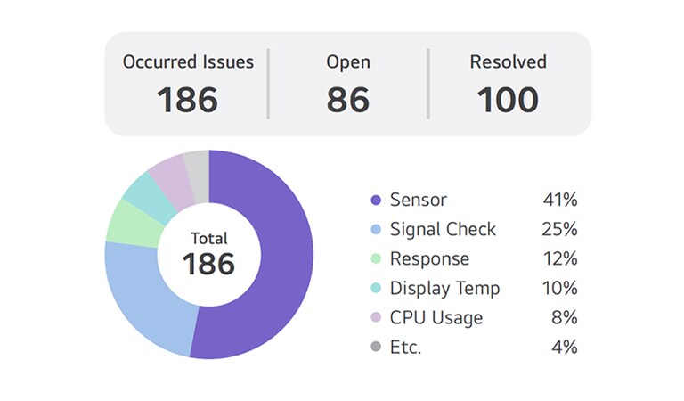The image size is (684, 401).
Task: Select the Sensor legend label
Action: pyautogui.click(x=419, y=200)
